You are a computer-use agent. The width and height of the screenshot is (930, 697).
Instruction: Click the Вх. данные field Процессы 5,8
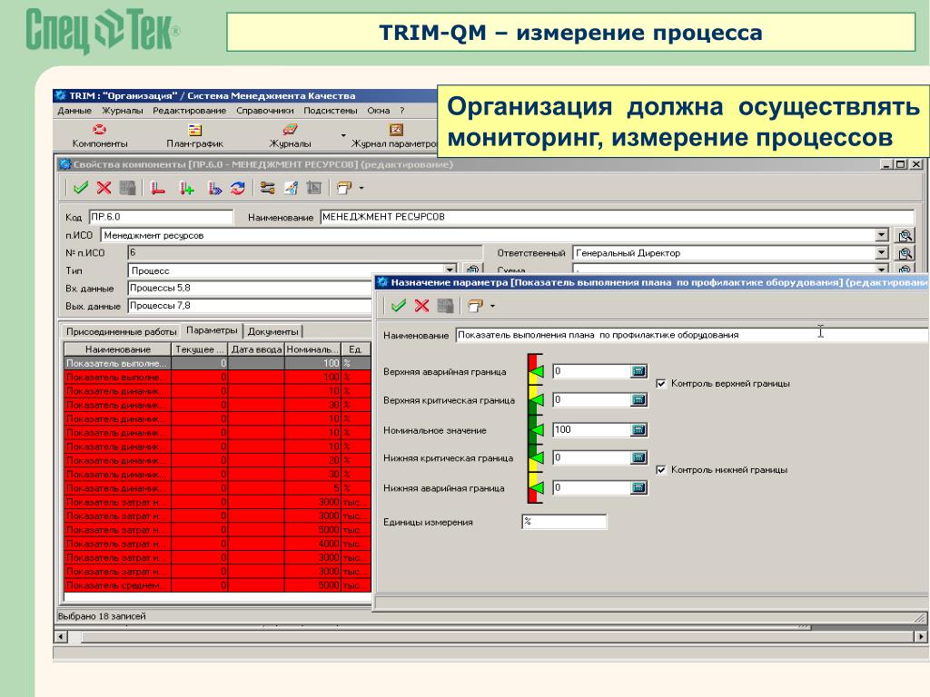pyautogui.click(x=250, y=288)
